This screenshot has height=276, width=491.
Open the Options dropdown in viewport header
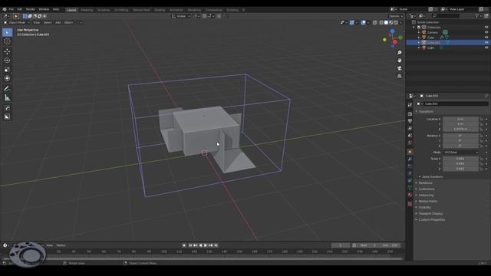click(396, 16)
